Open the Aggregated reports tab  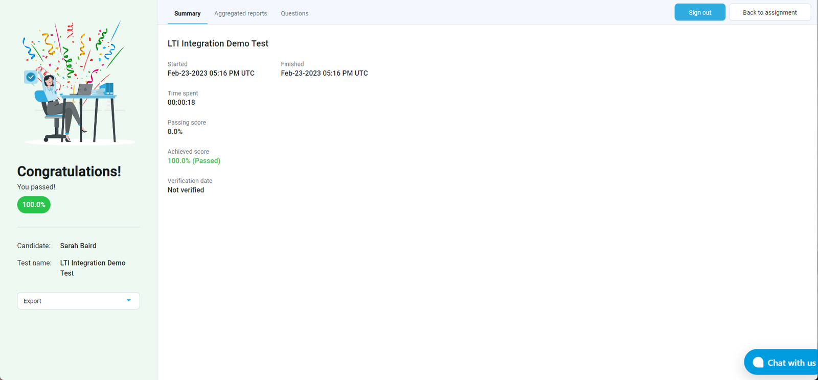[x=240, y=13]
